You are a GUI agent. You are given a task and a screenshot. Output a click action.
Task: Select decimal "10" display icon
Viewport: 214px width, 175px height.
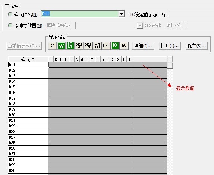coord(115,46)
